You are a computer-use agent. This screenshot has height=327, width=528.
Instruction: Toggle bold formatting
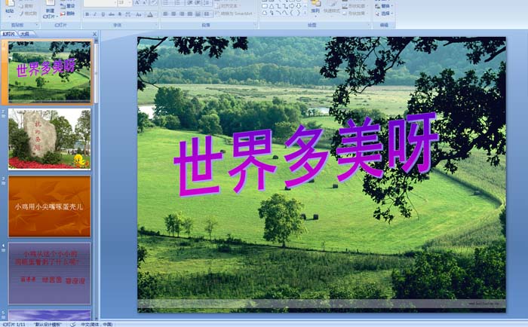[87, 14]
